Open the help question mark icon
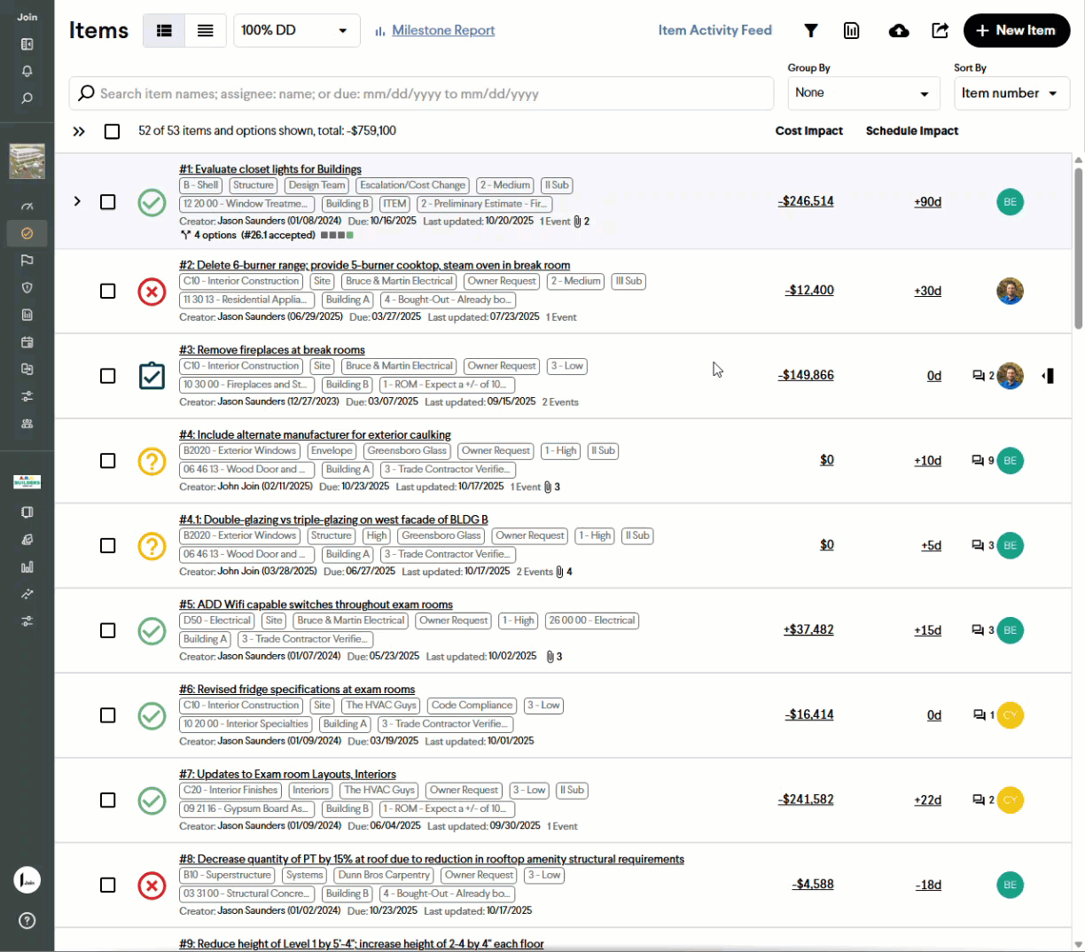 click(x=27, y=920)
